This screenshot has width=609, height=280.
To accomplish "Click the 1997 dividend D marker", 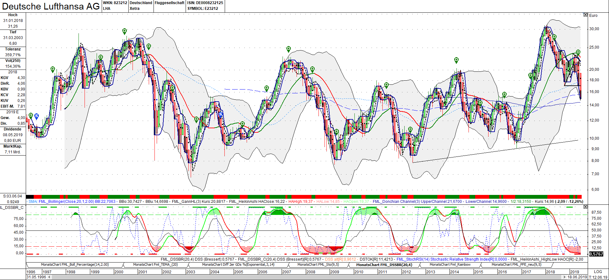I will tap(53, 69).
